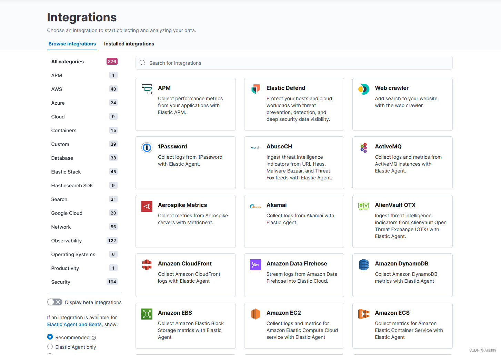Image resolution: width=501 pixels, height=355 pixels.
Task: Click the Recommended help question icon
Action: tap(94, 338)
